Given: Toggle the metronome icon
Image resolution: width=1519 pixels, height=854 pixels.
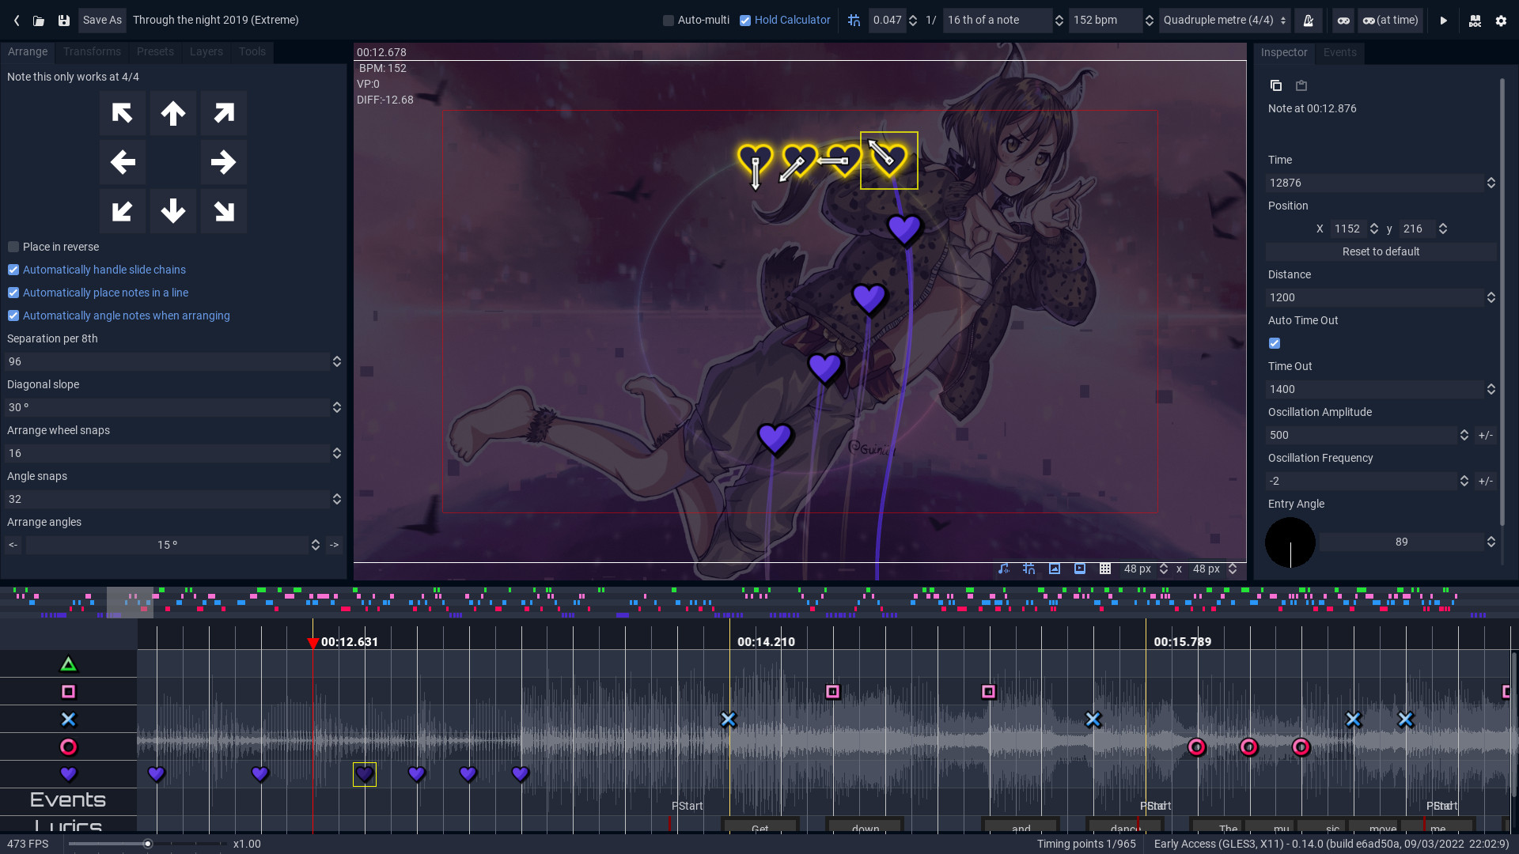Looking at the screenshot, I should coord(1309,21).
